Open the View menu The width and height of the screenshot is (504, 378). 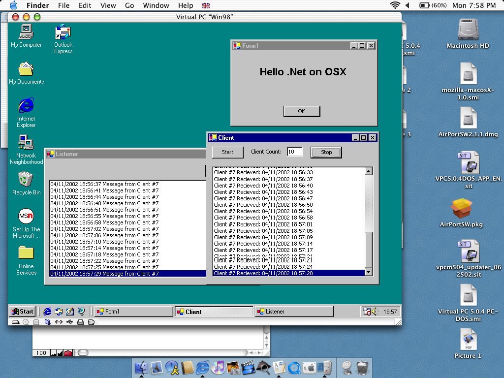click(108, 5)
